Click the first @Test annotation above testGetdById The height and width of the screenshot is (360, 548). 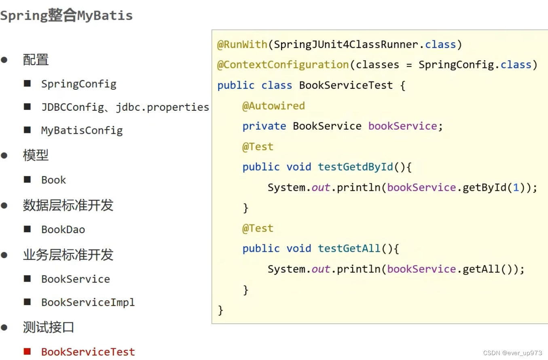258,147
